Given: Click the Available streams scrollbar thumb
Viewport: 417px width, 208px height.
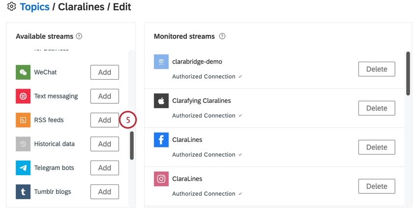Looking at the screenshot, I should click(x=131, y=146).
